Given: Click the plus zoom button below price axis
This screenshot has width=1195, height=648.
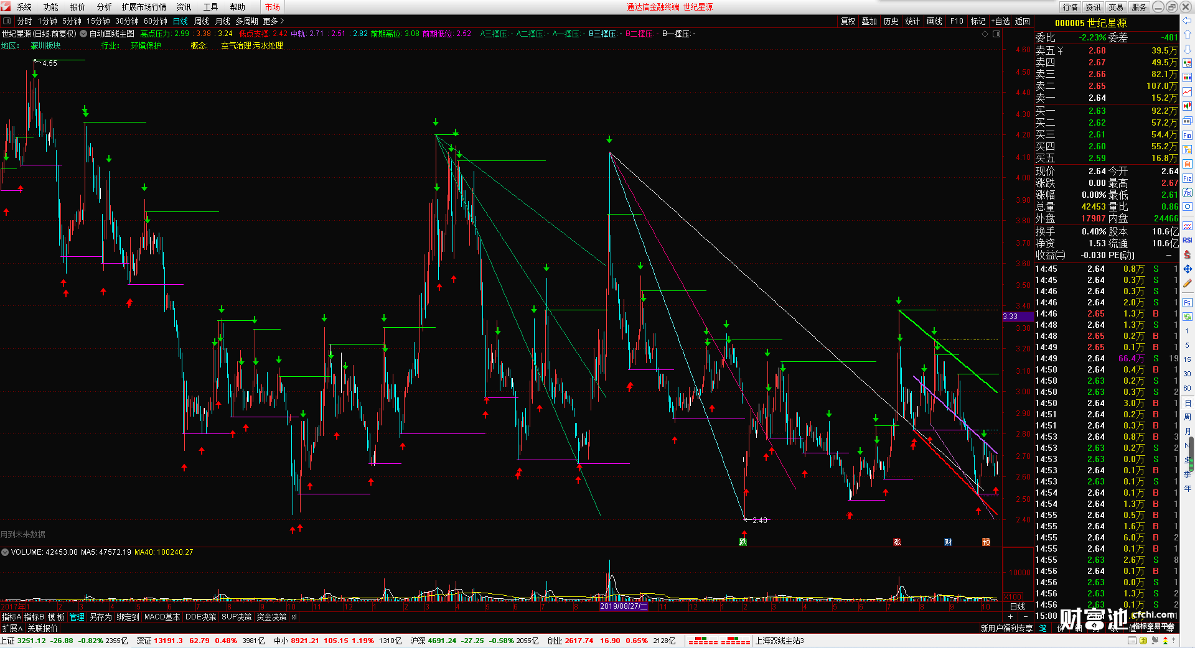Looking at the screenshot, I should (1010, 616).
